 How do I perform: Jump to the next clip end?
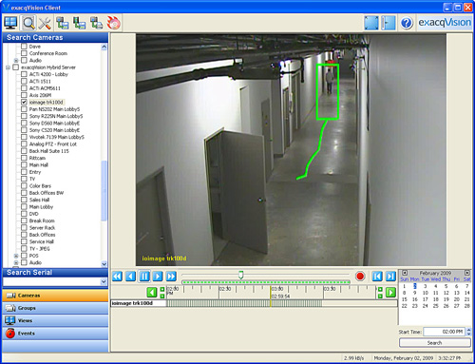pos(390,277)
